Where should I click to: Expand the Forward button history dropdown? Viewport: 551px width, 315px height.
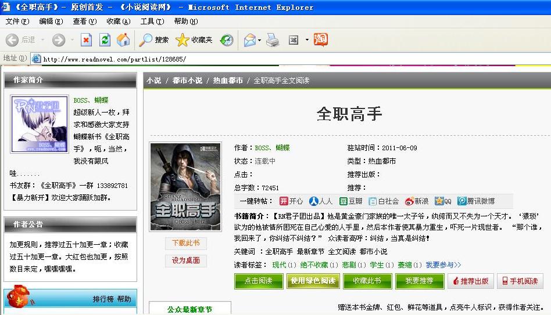(72, 40)
